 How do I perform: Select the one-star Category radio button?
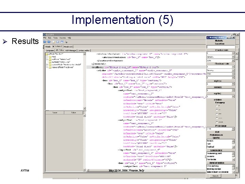tap(217, 106)
